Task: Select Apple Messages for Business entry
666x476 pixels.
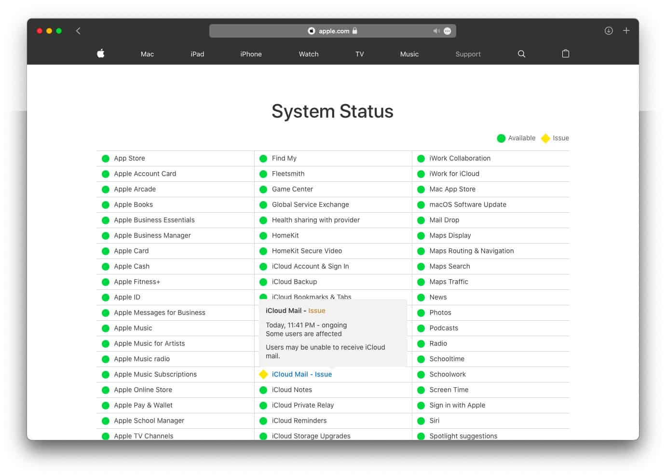Action: point(176,313)
